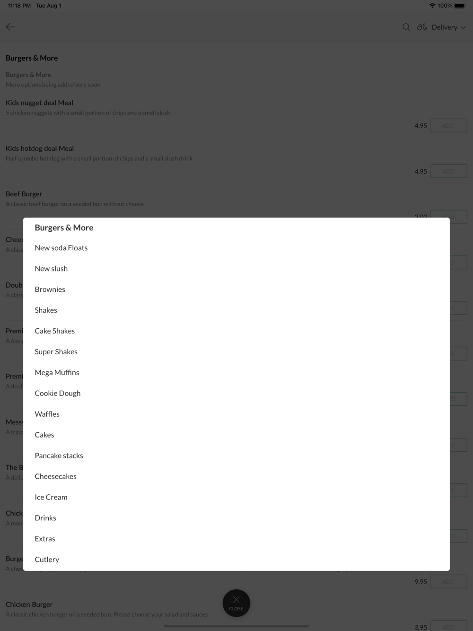Go to Shakes category
473x631 pixels.
coord(46,310)
